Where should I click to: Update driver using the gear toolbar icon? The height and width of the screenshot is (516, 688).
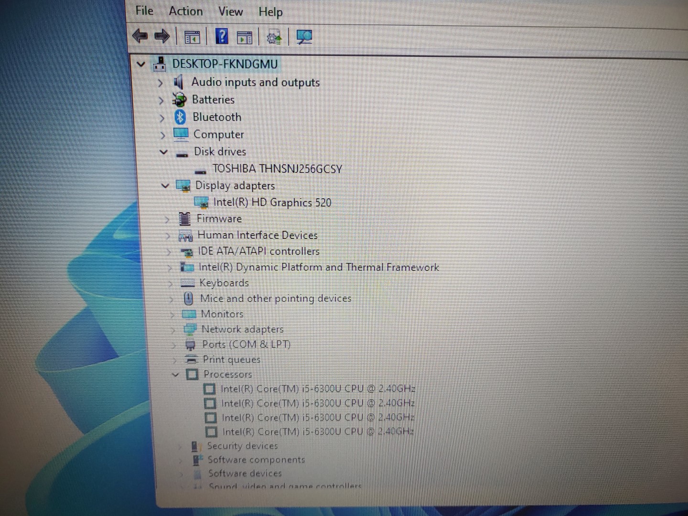(x=274, y=37)
